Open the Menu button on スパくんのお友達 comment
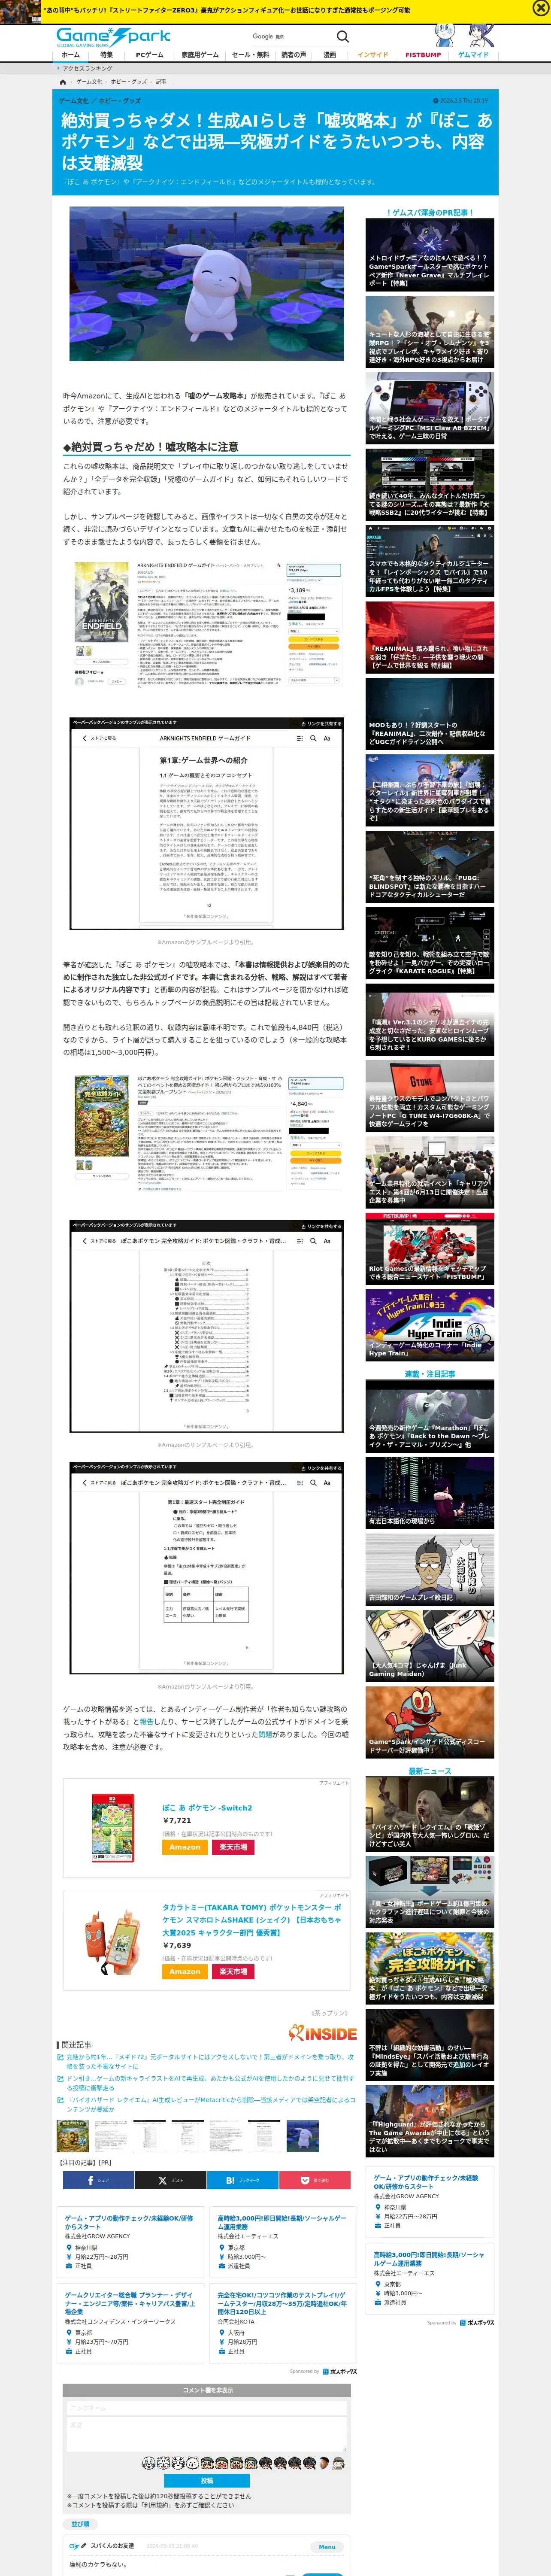 (327, 2547)
